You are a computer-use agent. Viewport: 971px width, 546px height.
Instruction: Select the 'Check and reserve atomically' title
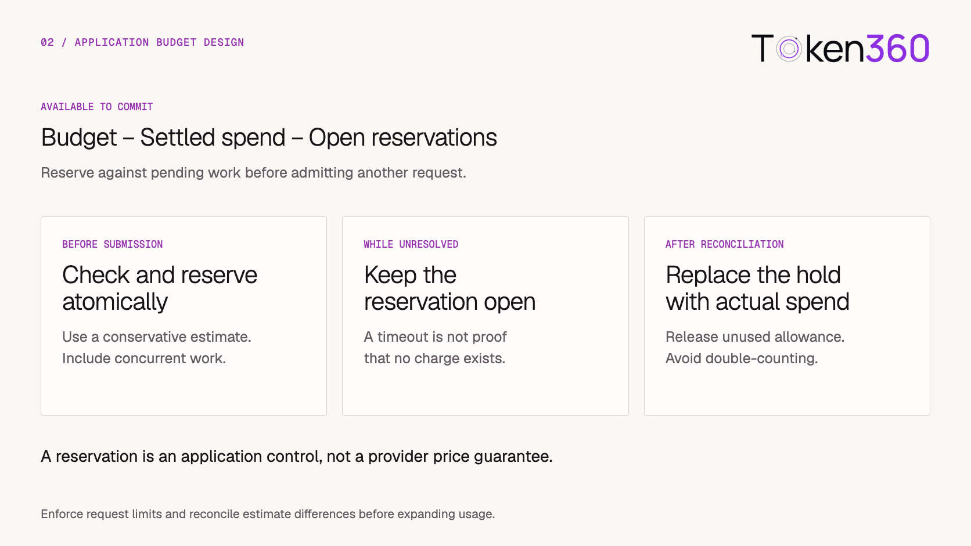click(x=160, y=288)
